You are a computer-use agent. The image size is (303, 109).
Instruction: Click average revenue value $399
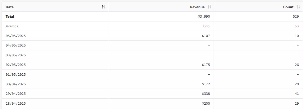tap(206, 26)
